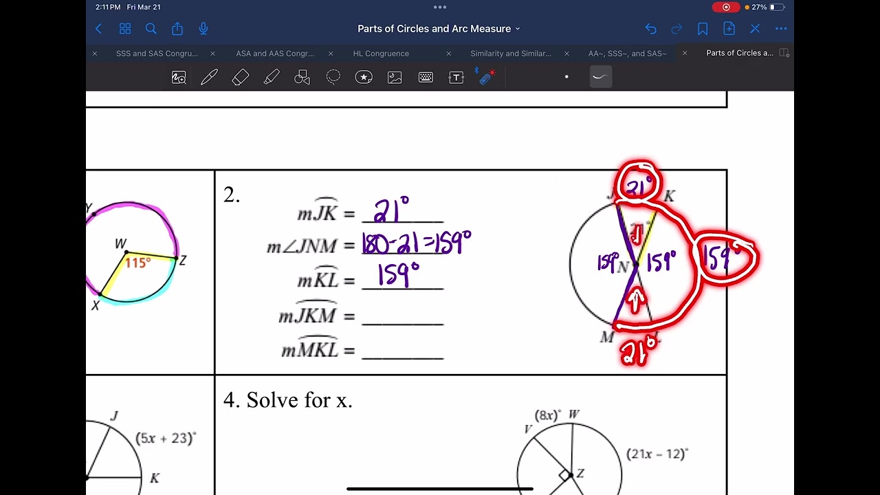
Task: Close the Parts of Circles tab
Action: (x=685, y=54)
